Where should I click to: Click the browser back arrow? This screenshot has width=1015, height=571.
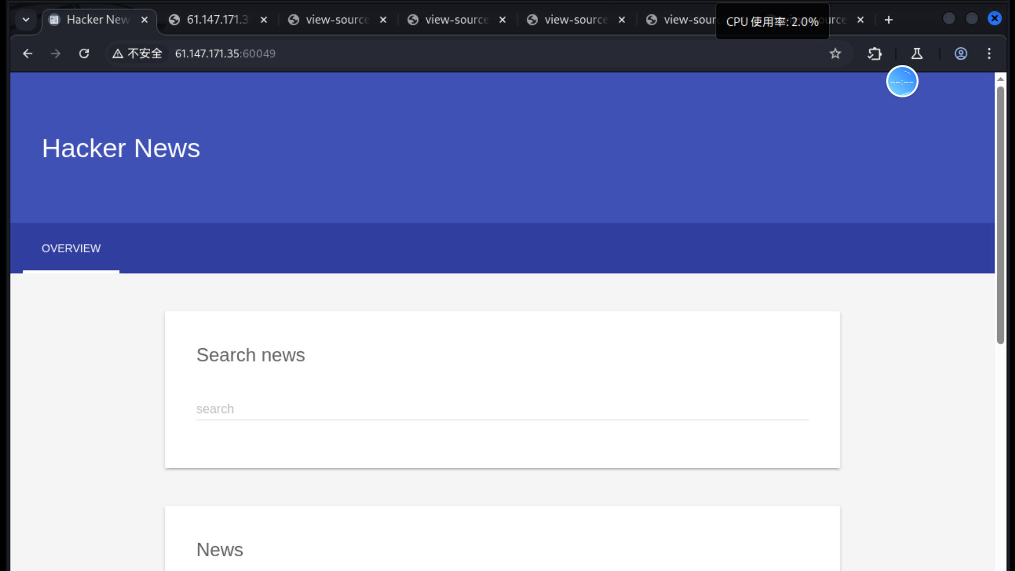[27, 53]
